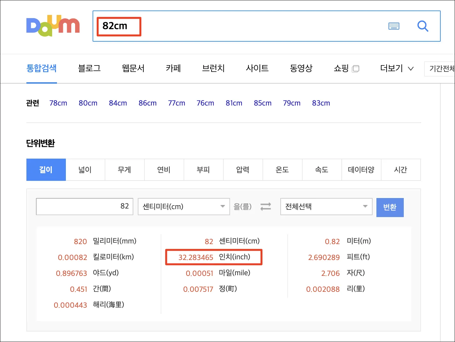Screen dimensions: 455x342
Task: Open the 78cm related search link
Action: point(58,103)
